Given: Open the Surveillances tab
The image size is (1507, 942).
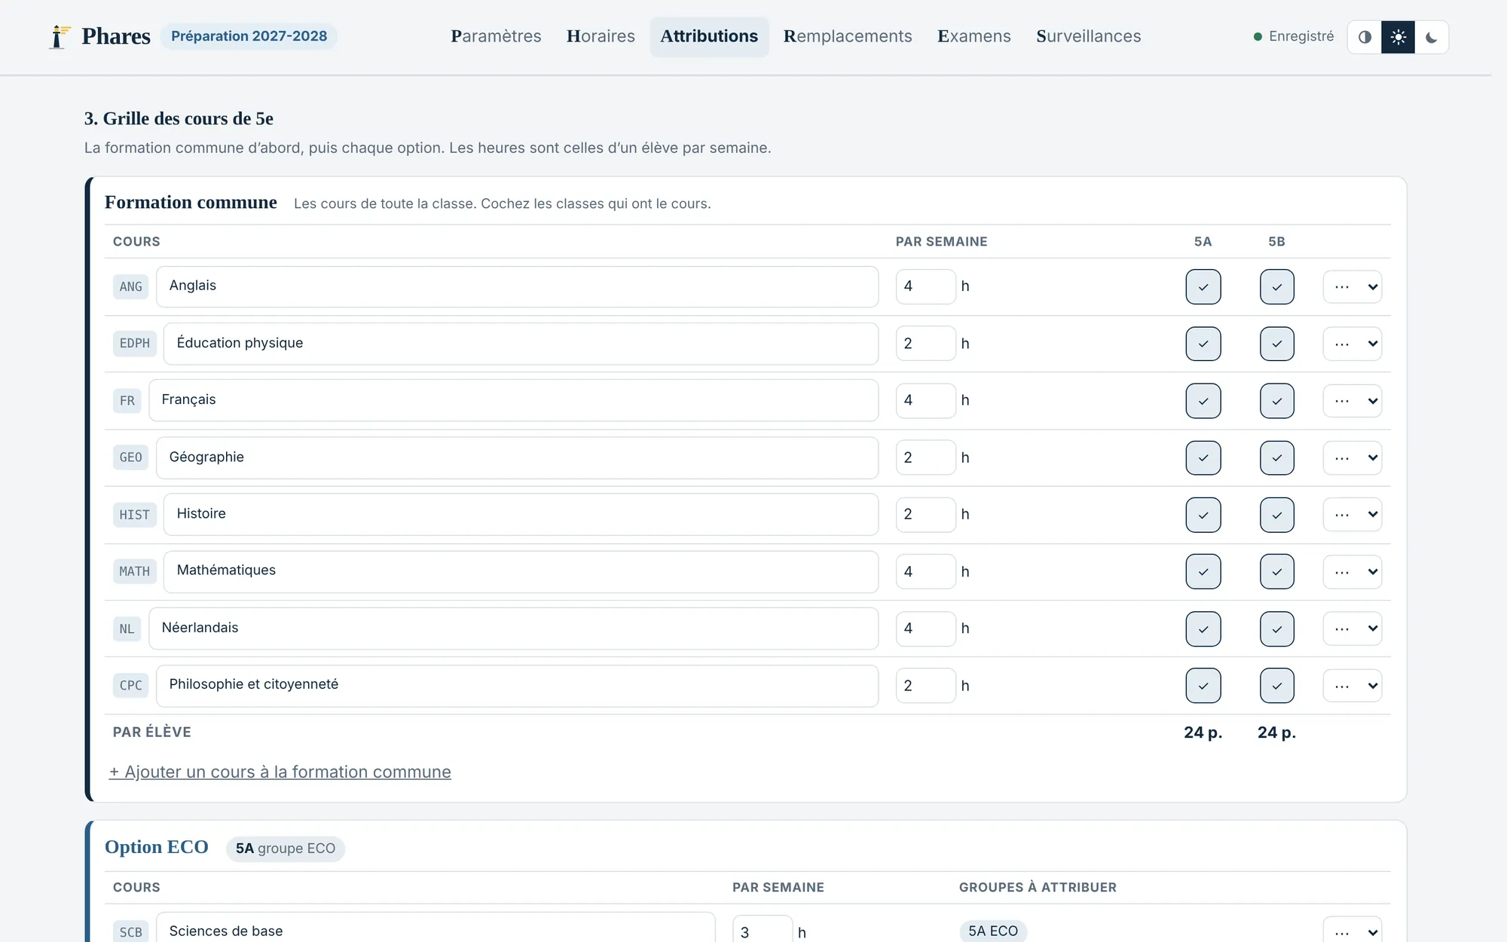Looking at the screenshot, I should [1088, 36].
